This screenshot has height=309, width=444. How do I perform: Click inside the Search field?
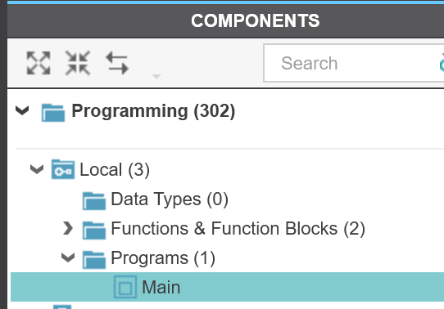tap(354, 63)
